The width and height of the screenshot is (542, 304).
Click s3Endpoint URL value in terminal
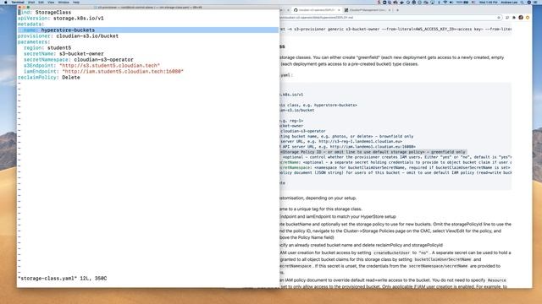pyautogui.click(x=109, y=66)
